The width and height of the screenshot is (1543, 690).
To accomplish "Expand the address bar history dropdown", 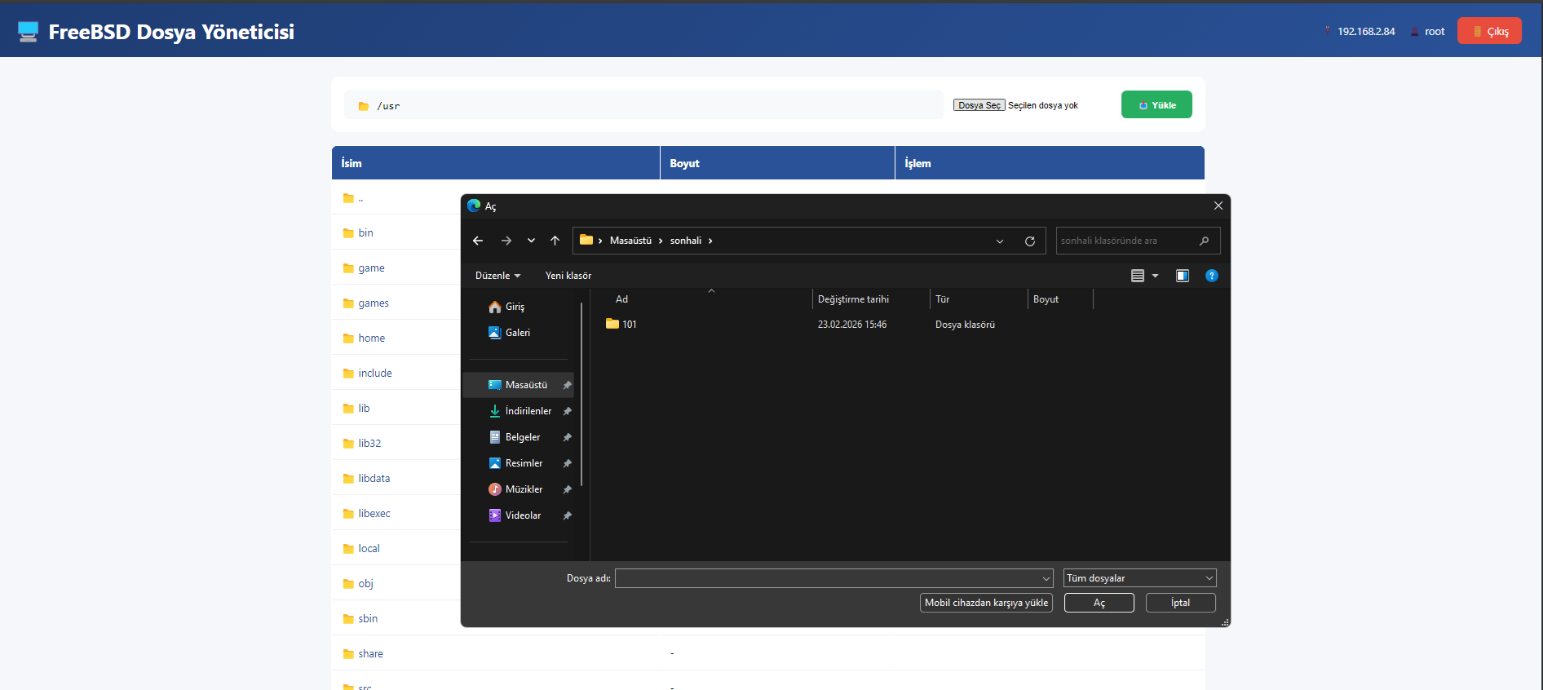I will 1000,241.
